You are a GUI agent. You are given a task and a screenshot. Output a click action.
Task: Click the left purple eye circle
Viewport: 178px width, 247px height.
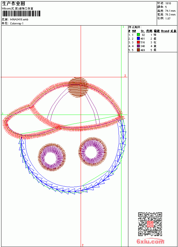pyautogui.click(x=52, y=157)
